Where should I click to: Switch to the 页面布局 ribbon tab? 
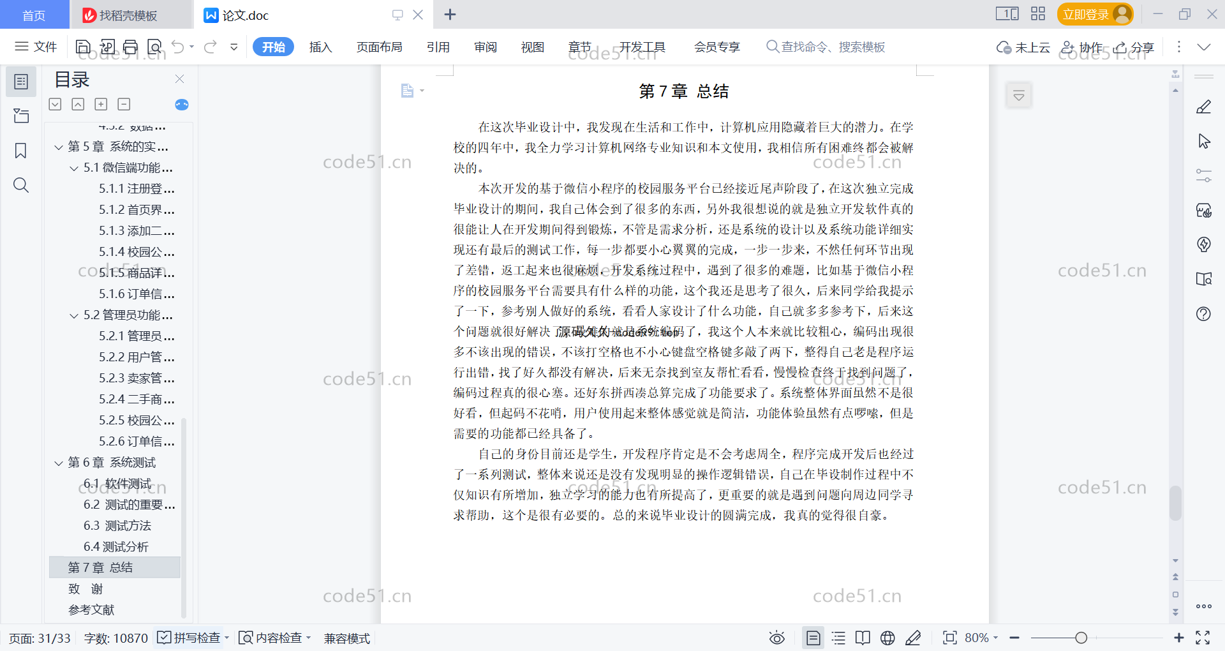tap(379, 47)
